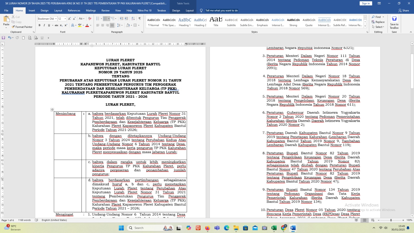Increase paragraph indent
Viewport: 414px width, 233px height.
(126, 19)
